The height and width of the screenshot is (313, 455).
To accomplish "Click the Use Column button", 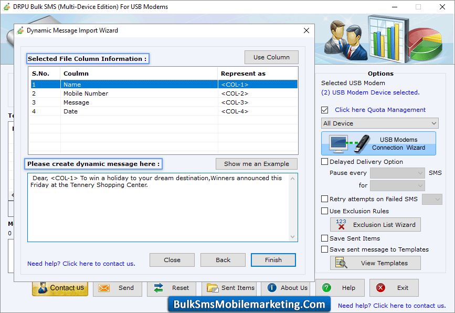I will click(x=271, y=57).
